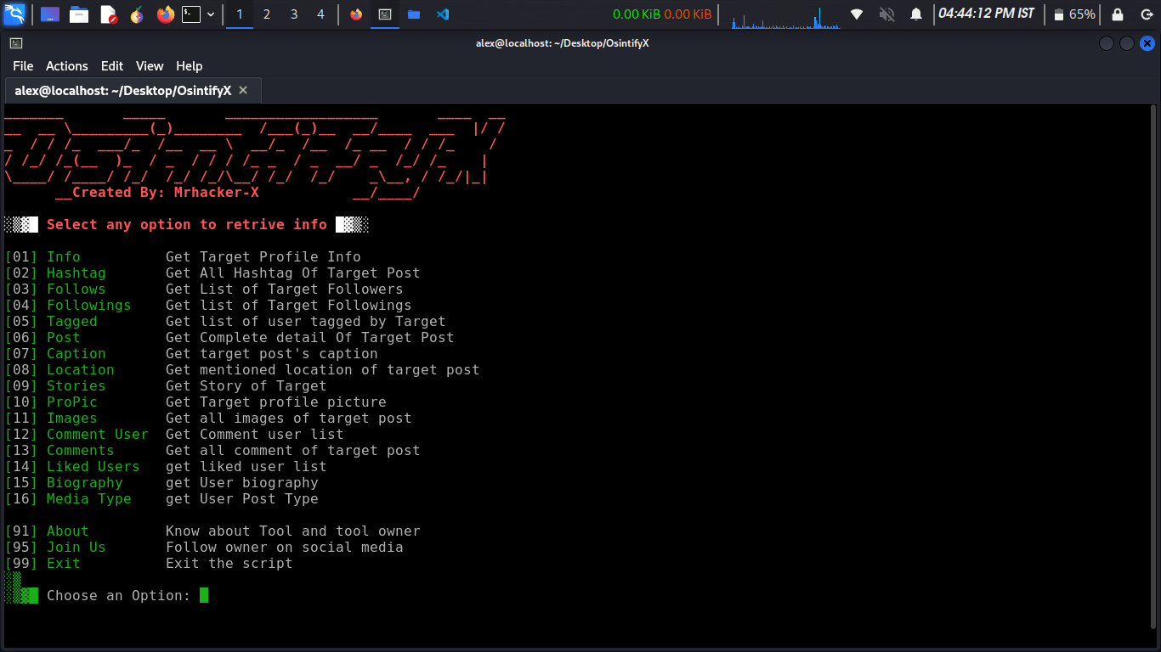Click the Choose an Option prompt cursor
The height and width of the screenshot is (652, 1161).
203,595
